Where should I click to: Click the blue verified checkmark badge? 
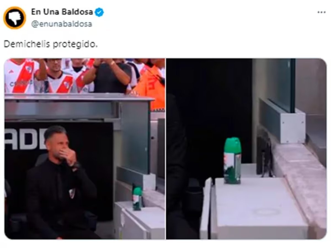point(99,12)
